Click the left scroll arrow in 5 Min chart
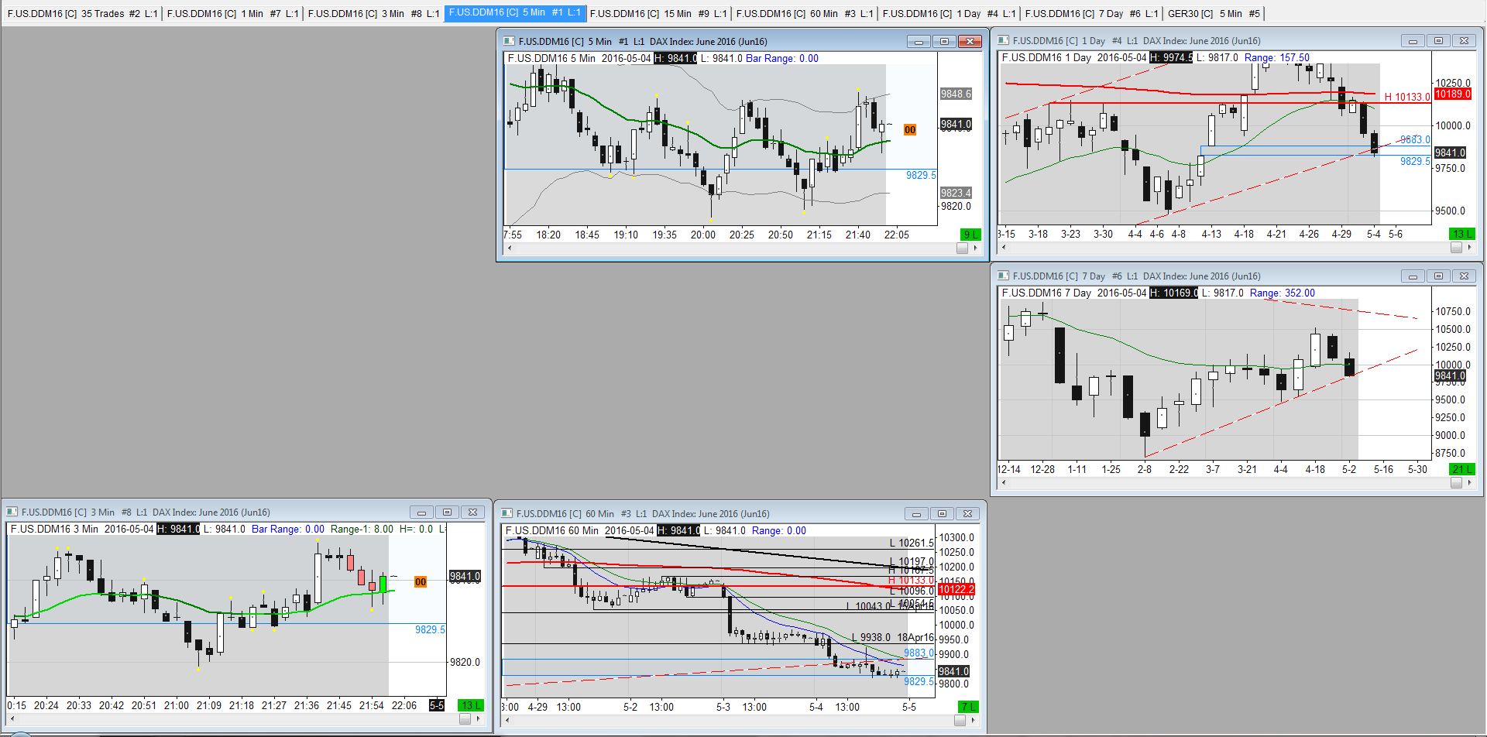Screen dimensions: 1487x737 509,249
